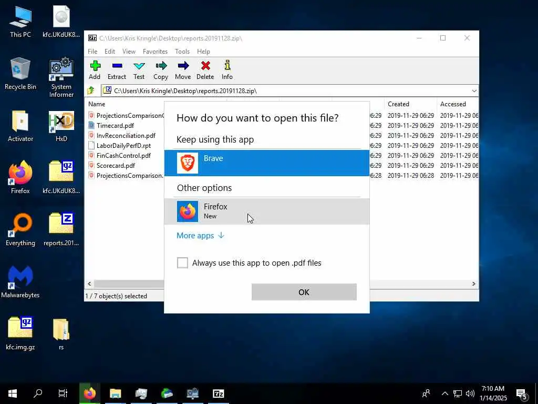
Task: Check Always use this app for .pdf
Action: coord(182,263)
